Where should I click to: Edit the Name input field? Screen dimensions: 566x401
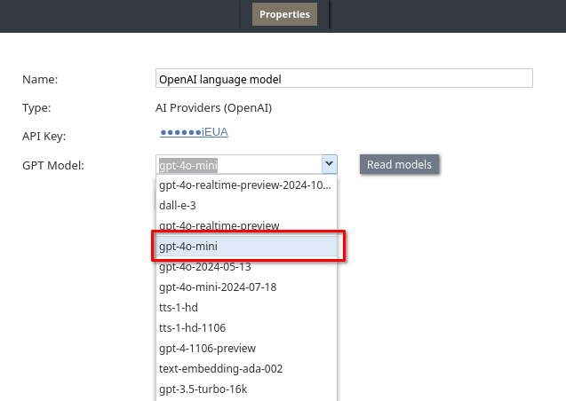pyautogui.click(x=344, y=78)
